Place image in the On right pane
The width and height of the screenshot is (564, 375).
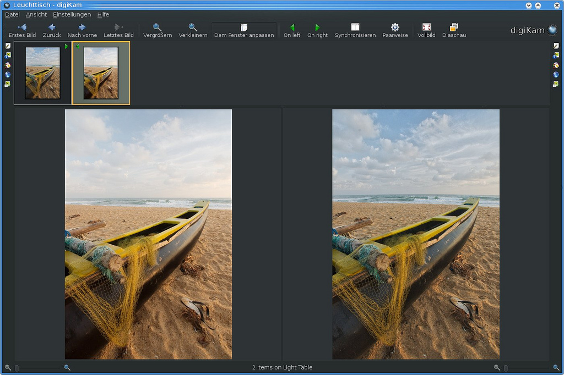[317, 30]
